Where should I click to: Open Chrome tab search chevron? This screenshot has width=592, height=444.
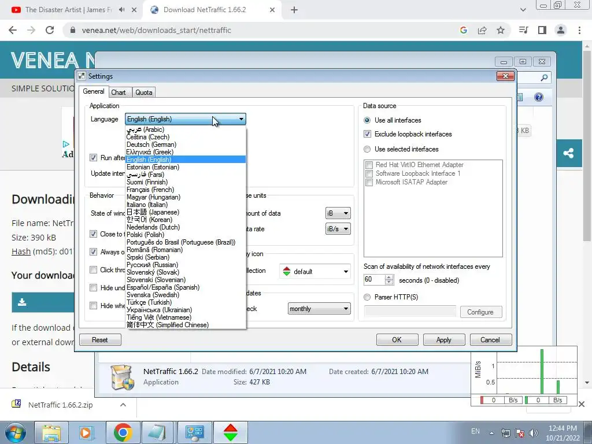523,10
